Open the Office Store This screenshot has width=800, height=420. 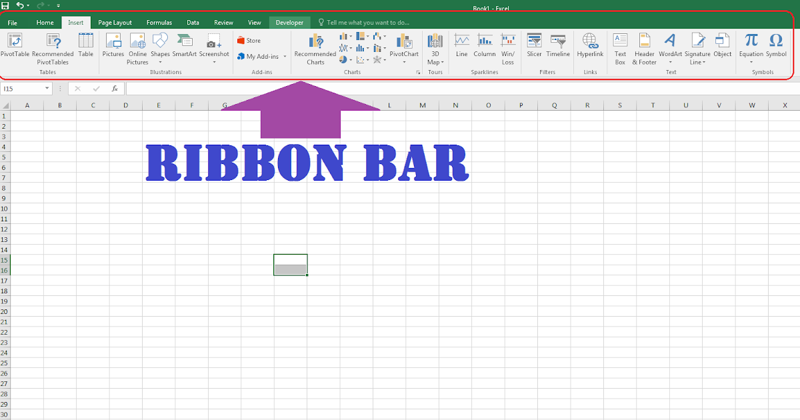click(x=248, y=39)
